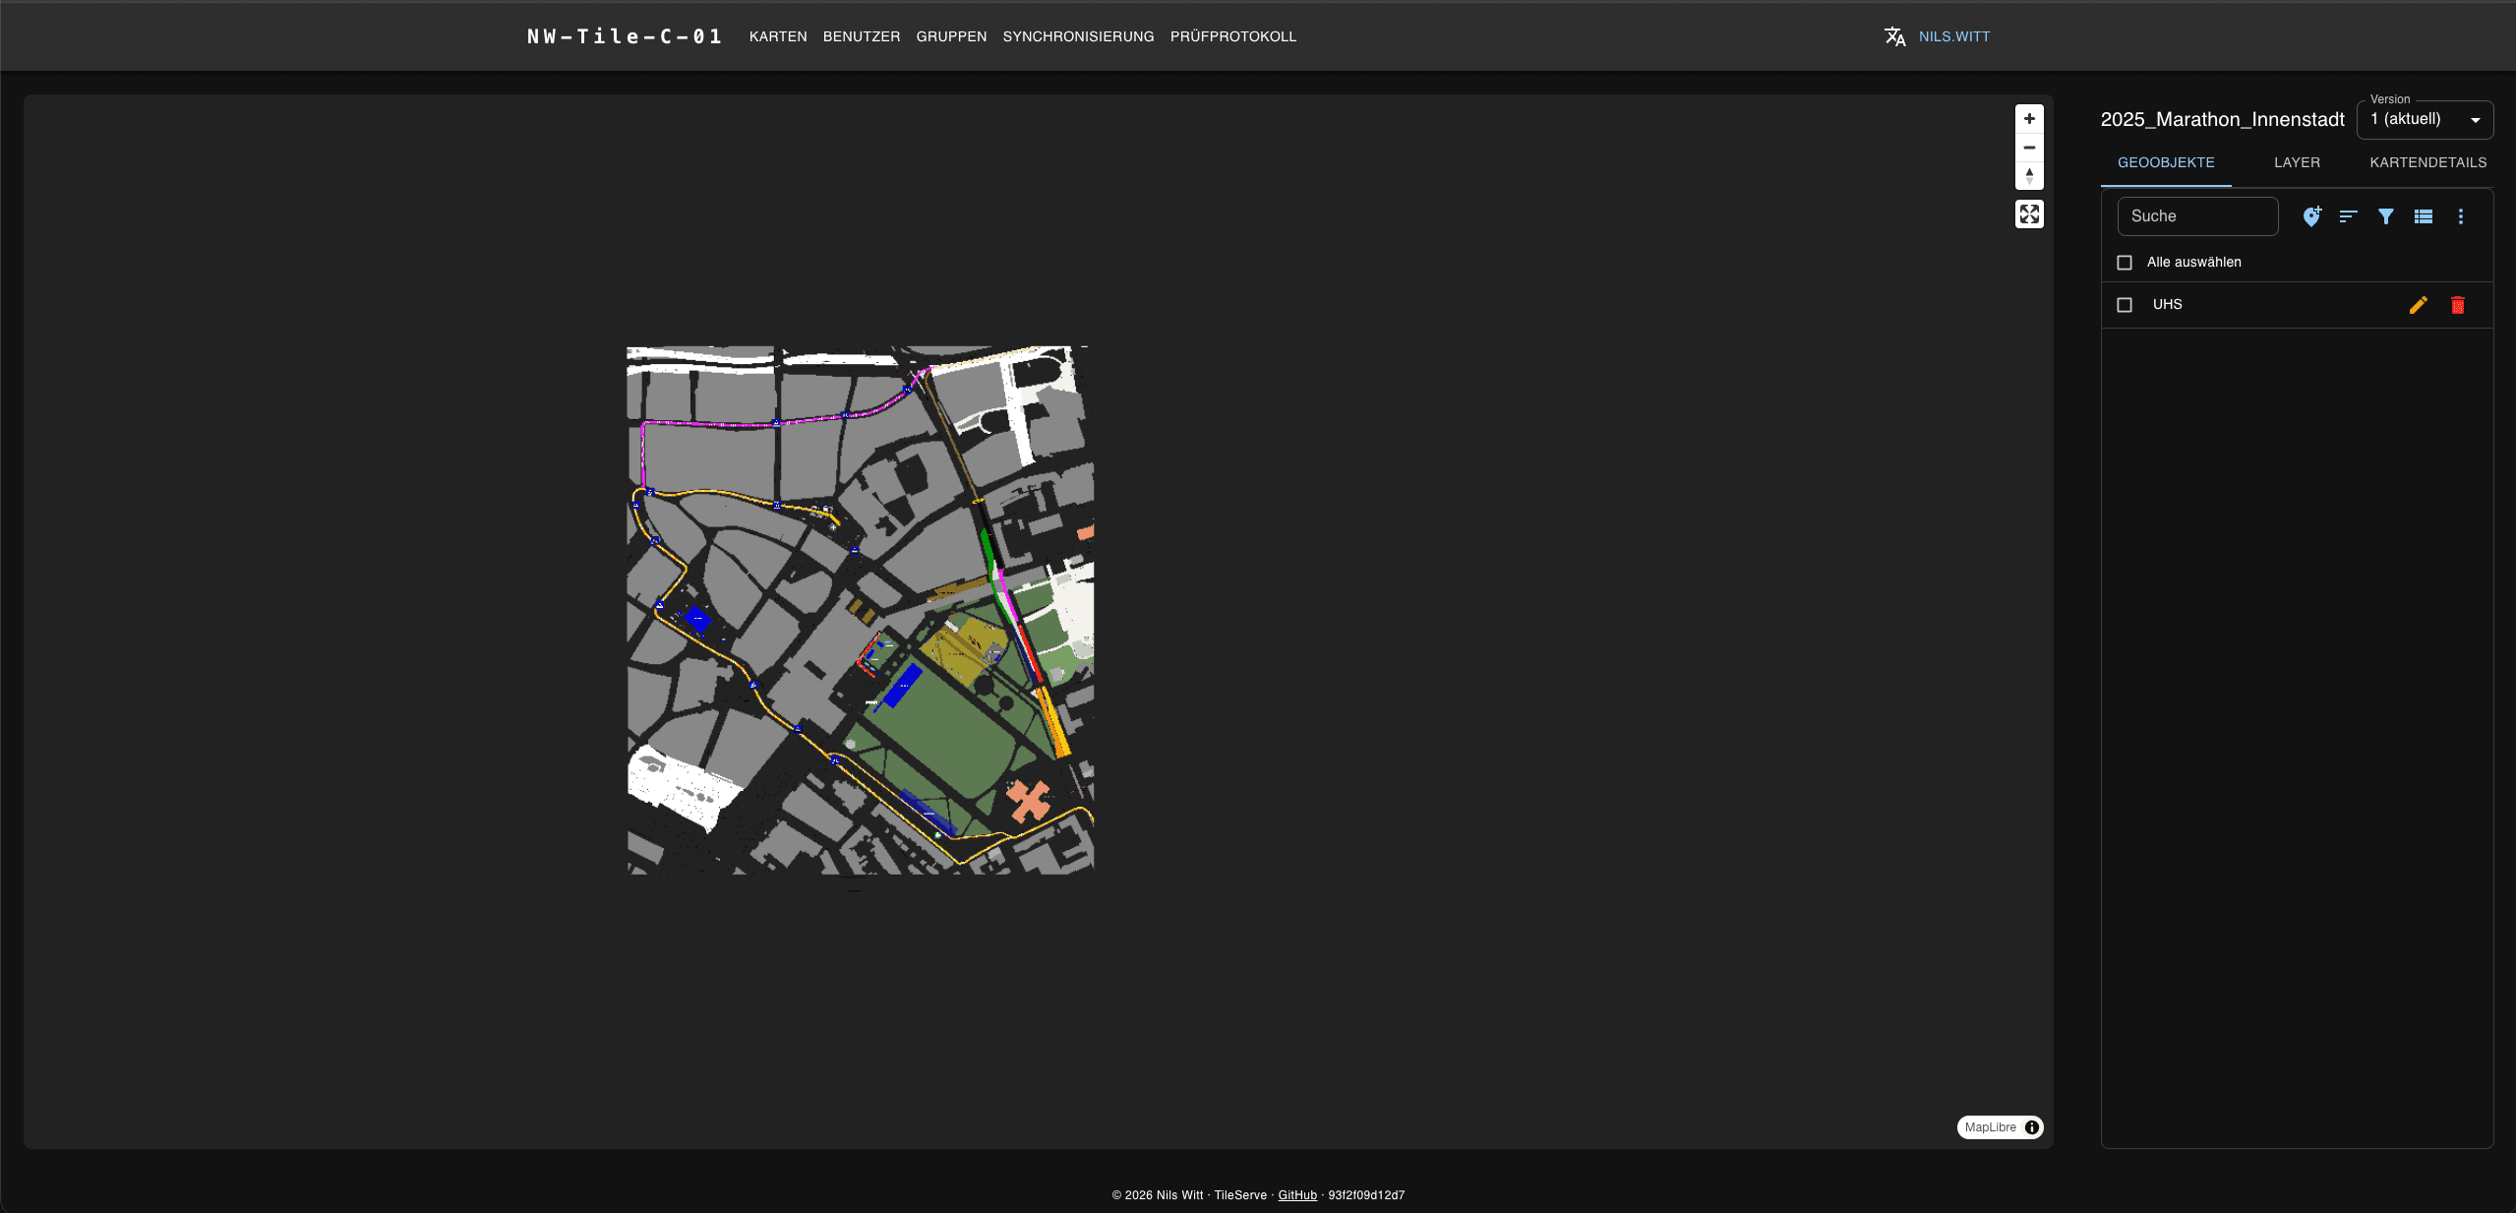Open the filter funnel icon
Viewport: 2516px width, 1213px height.
tap(2386, 216)
